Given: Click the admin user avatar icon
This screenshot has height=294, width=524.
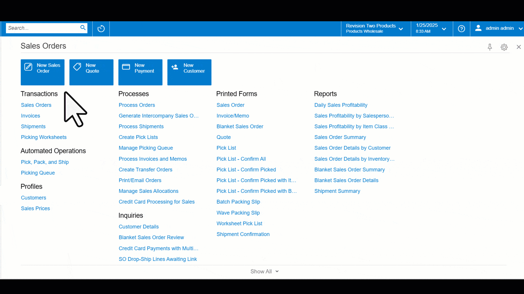Looking at the screenshot, I should click(478, 28).
